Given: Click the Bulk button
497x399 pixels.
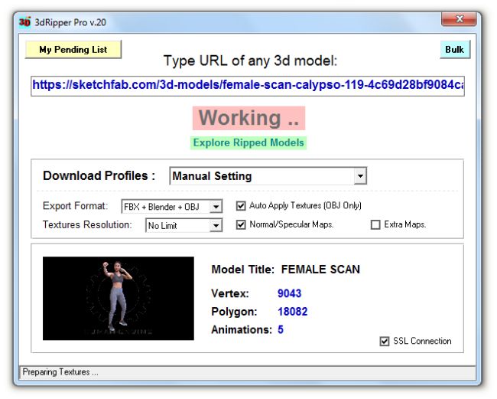Looking at the screenshot, I should [x=455, y=50].
